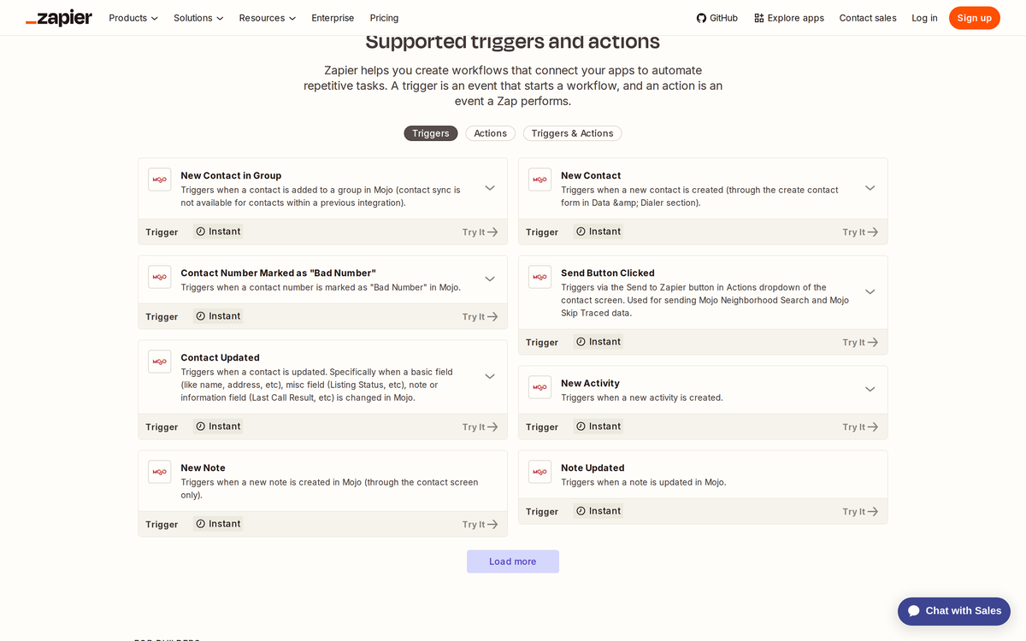The width and height of the screenshot is (1026, 641).
Task: Try It for New Contact trigger
Action: [860, 232]
